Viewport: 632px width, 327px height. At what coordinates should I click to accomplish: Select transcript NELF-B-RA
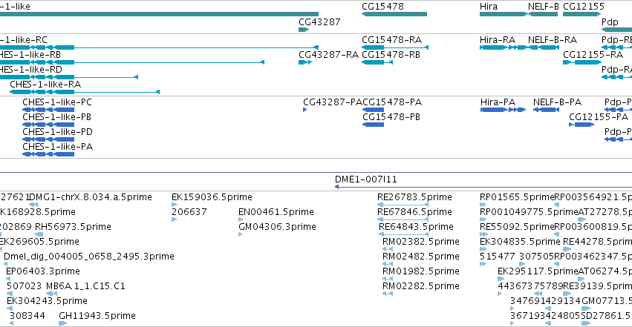point(544,47)
